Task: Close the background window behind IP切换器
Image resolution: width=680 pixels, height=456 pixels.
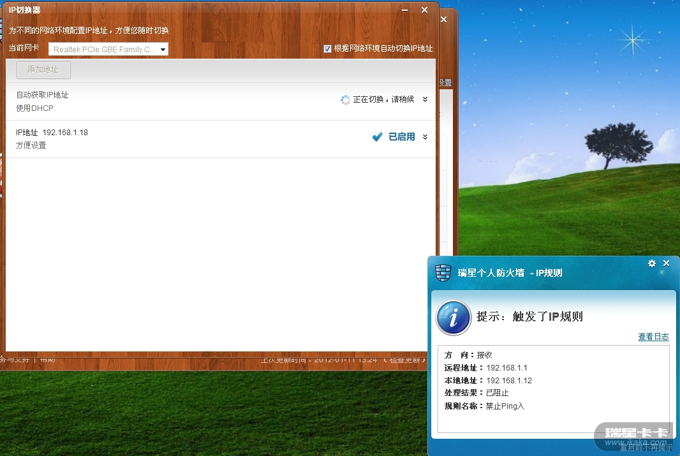Action: click(x=443, y=20)
